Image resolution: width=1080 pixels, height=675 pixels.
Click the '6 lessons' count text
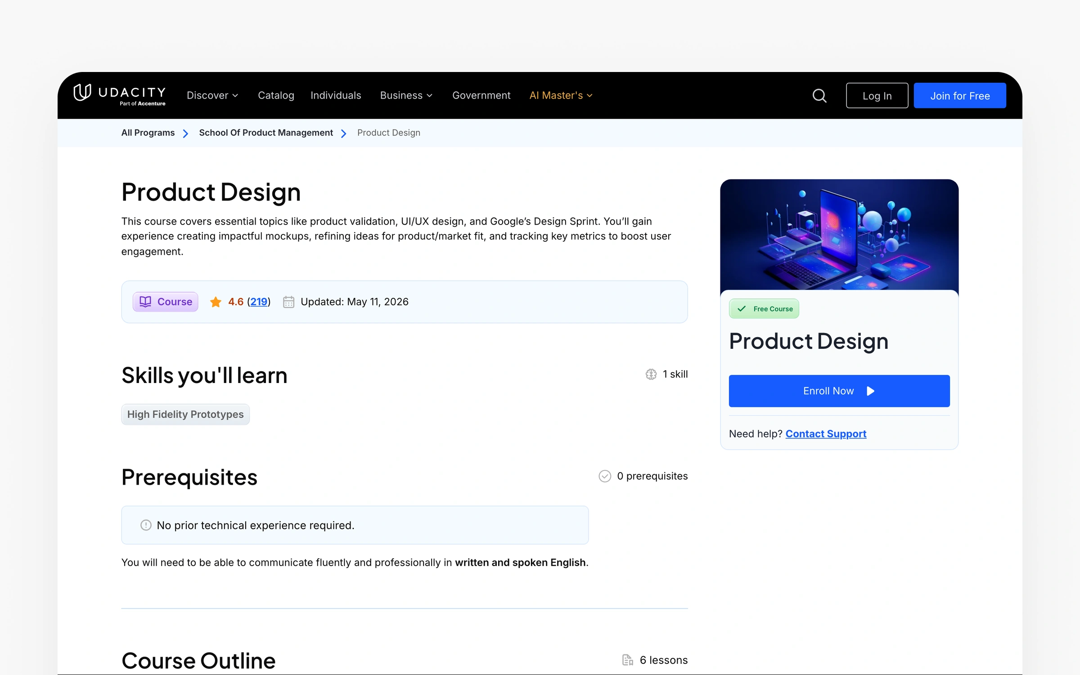click(x=664, y=660)
